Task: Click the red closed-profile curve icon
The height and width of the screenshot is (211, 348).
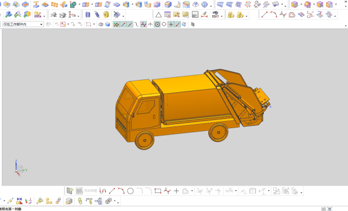Action: click(x=292, y=15)
